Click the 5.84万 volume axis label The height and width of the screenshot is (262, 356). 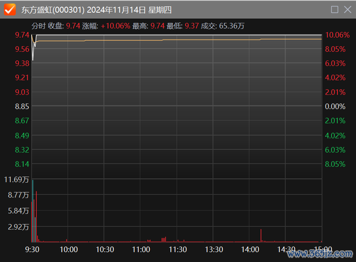coord(18,211)
